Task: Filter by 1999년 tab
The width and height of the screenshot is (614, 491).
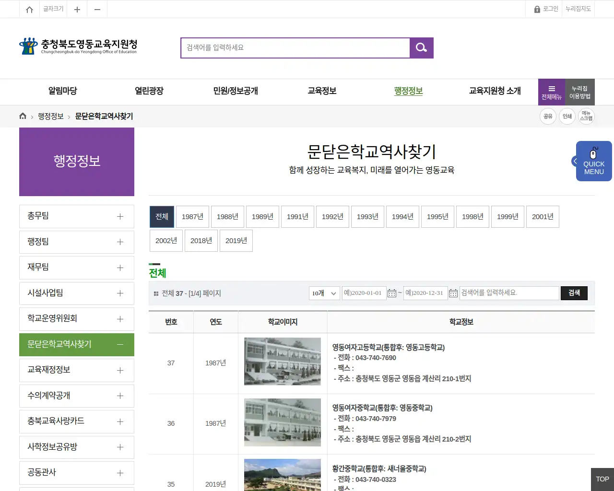Action: pos(508,217)
